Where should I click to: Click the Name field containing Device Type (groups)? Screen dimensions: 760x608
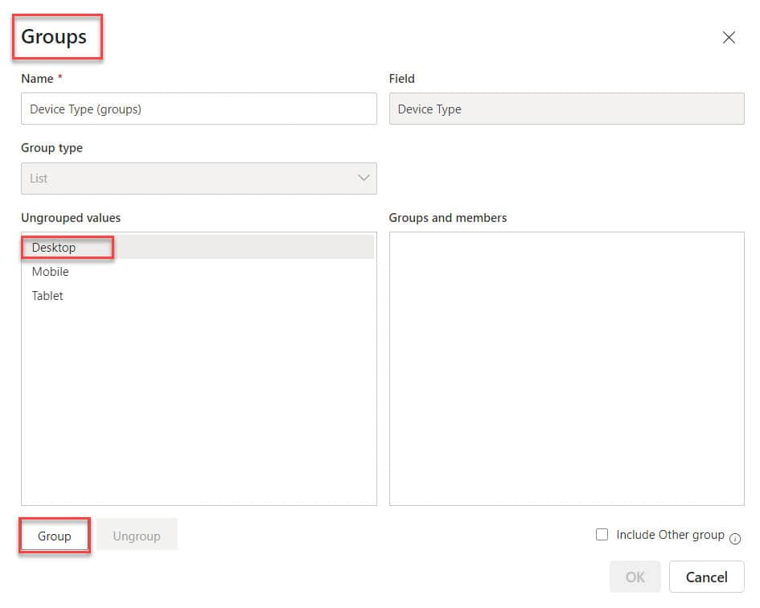(x=199, y=109)
